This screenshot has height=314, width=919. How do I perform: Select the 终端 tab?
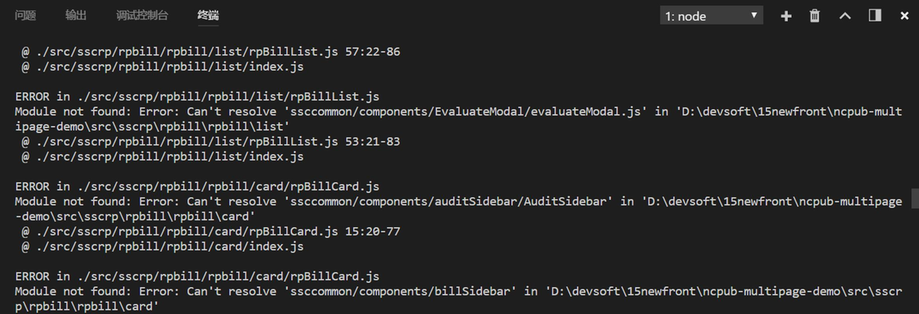click(x=208, y=15)
